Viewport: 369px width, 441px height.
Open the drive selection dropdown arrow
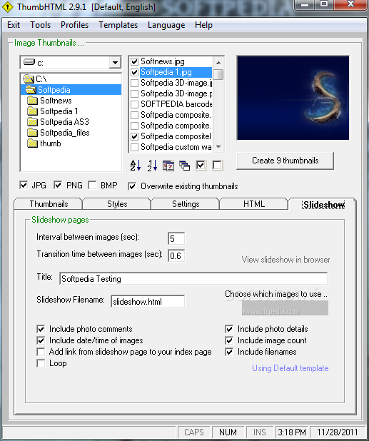click(x=115, y=62)
